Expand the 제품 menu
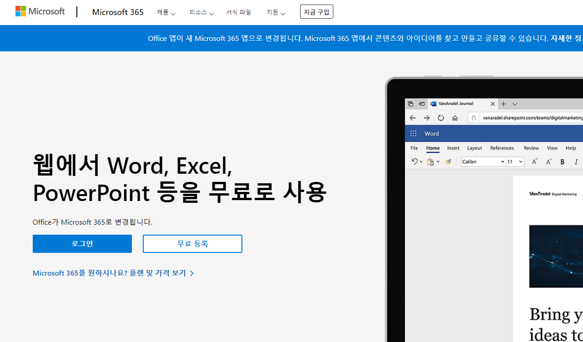Image resolution: width=583 pixels, height=342 pixels. coord(166,12)
